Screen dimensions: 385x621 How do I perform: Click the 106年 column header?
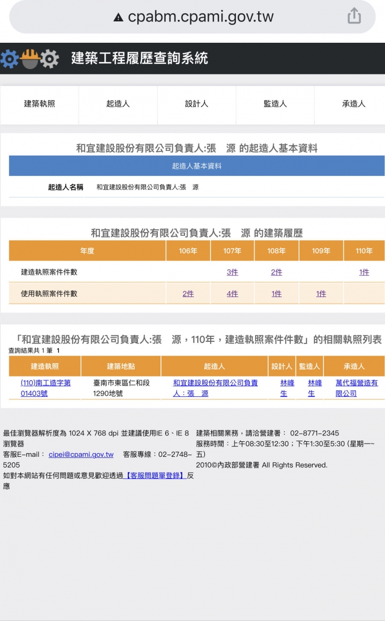(x=188, y=251)
